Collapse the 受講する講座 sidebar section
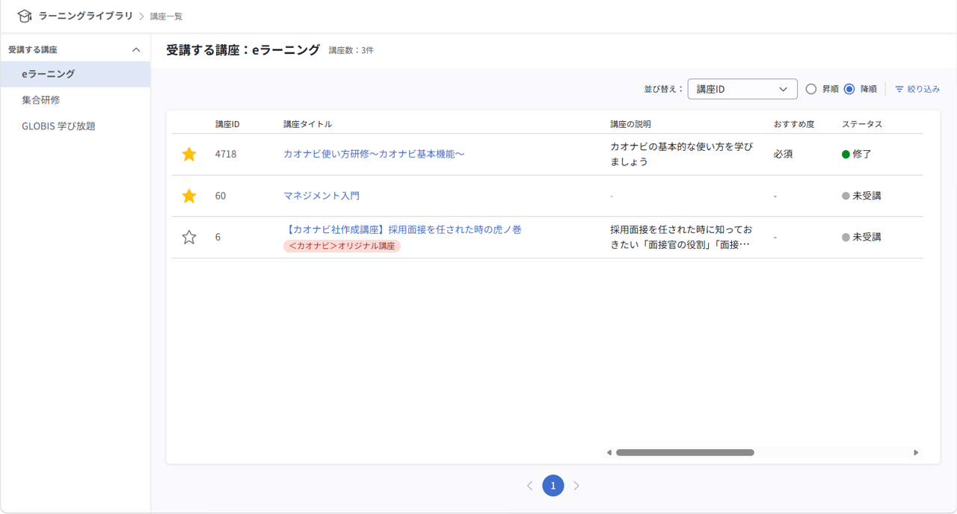 pos(136,49)
